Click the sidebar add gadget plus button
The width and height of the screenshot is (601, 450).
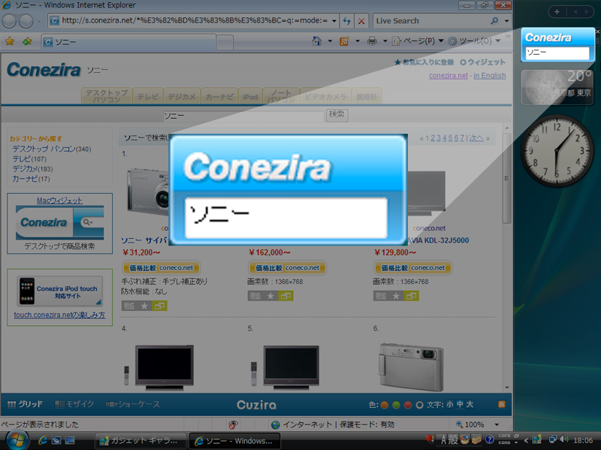[557, 12]
